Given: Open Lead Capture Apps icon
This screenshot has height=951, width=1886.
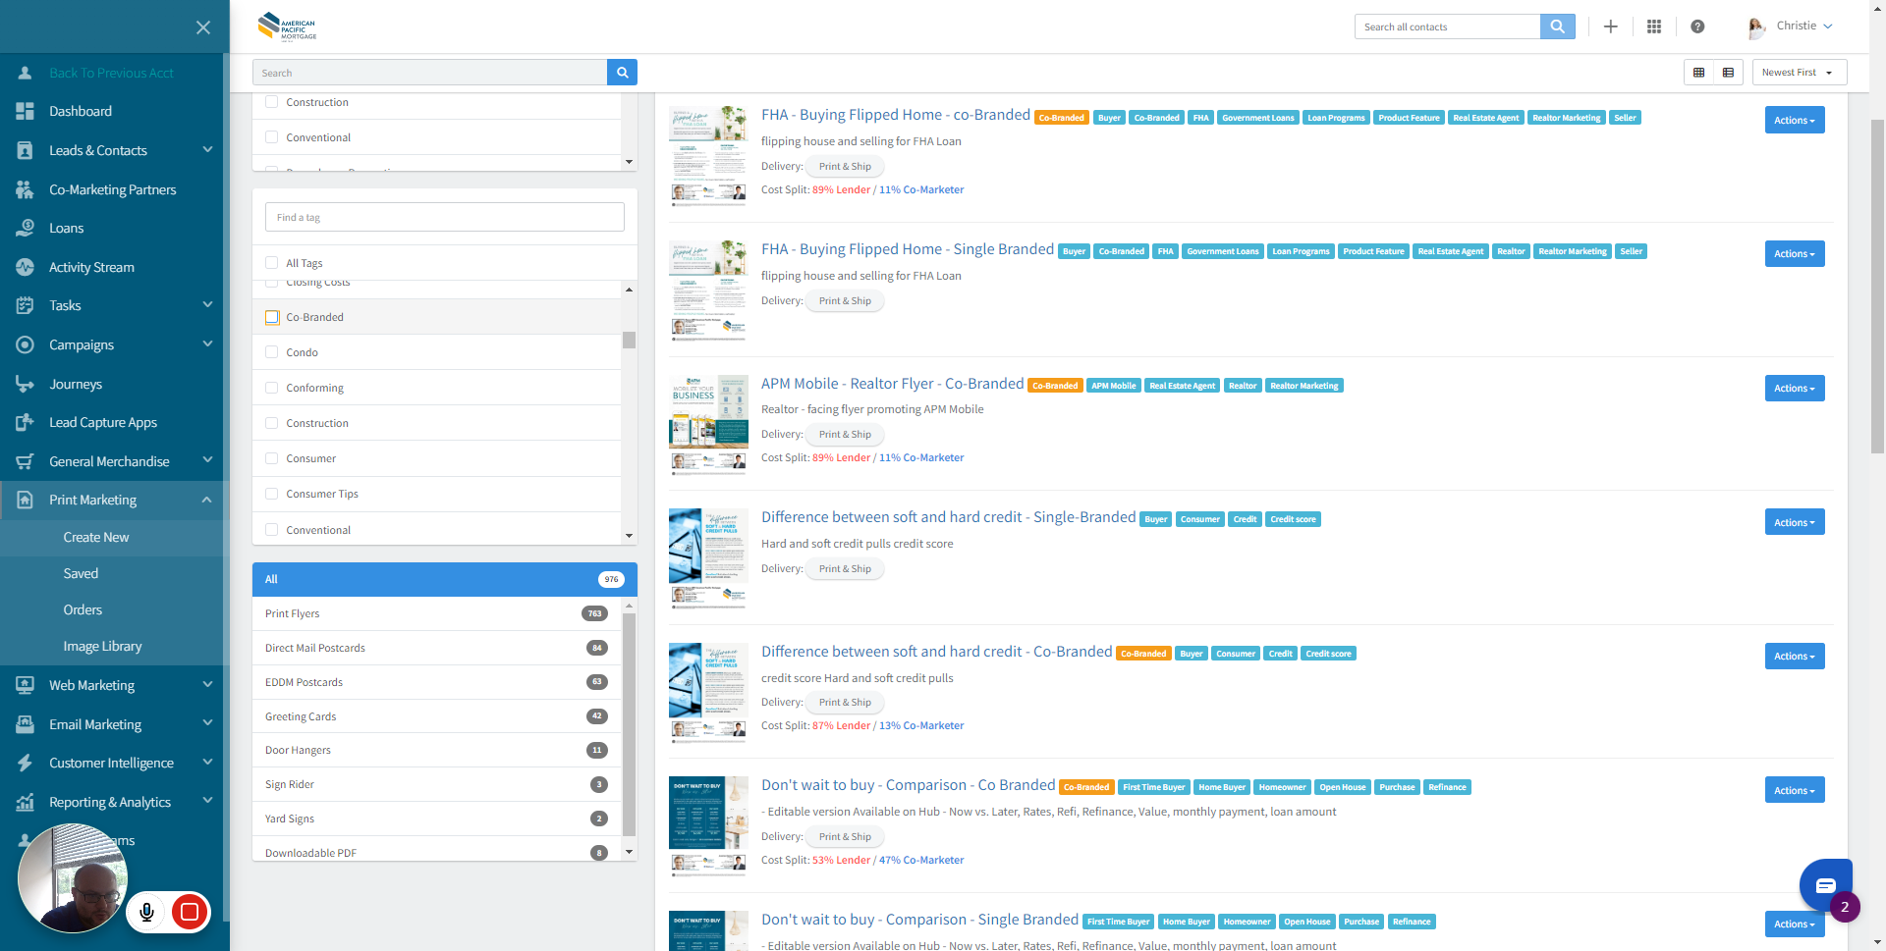Looking at the screenshot, I should coord(25,422).
